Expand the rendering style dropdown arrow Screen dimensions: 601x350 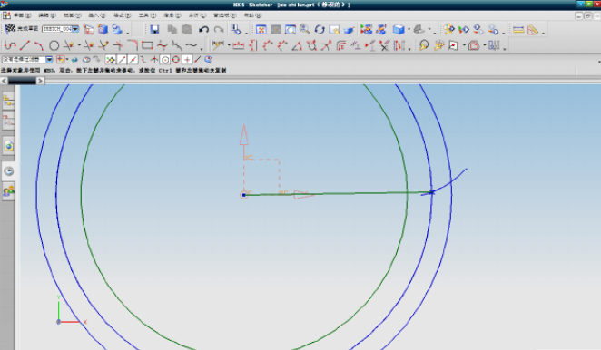tap(409, 30)
